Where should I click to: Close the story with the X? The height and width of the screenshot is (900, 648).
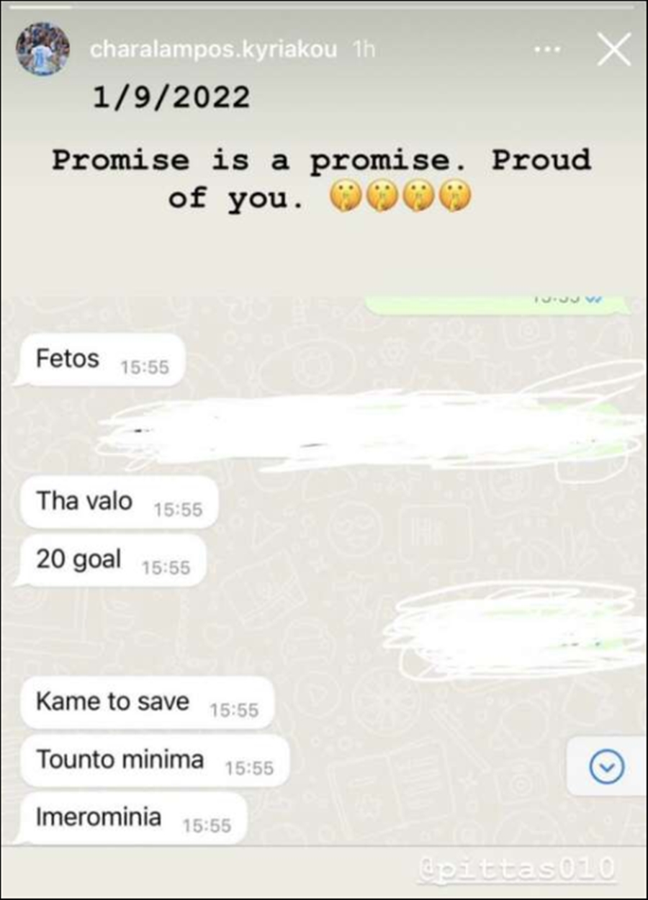614,50
